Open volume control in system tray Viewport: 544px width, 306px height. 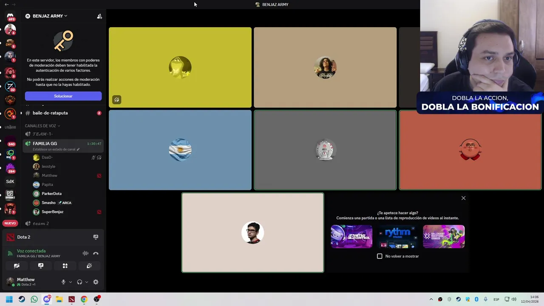tap(514, 299)
